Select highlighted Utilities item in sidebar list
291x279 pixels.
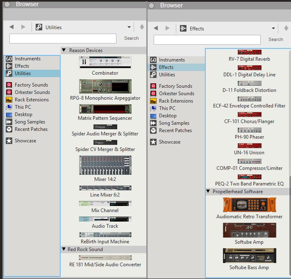click(23, 73)
